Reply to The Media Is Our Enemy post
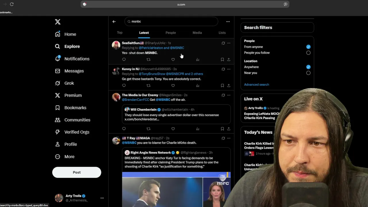 [x=124, y=129]
